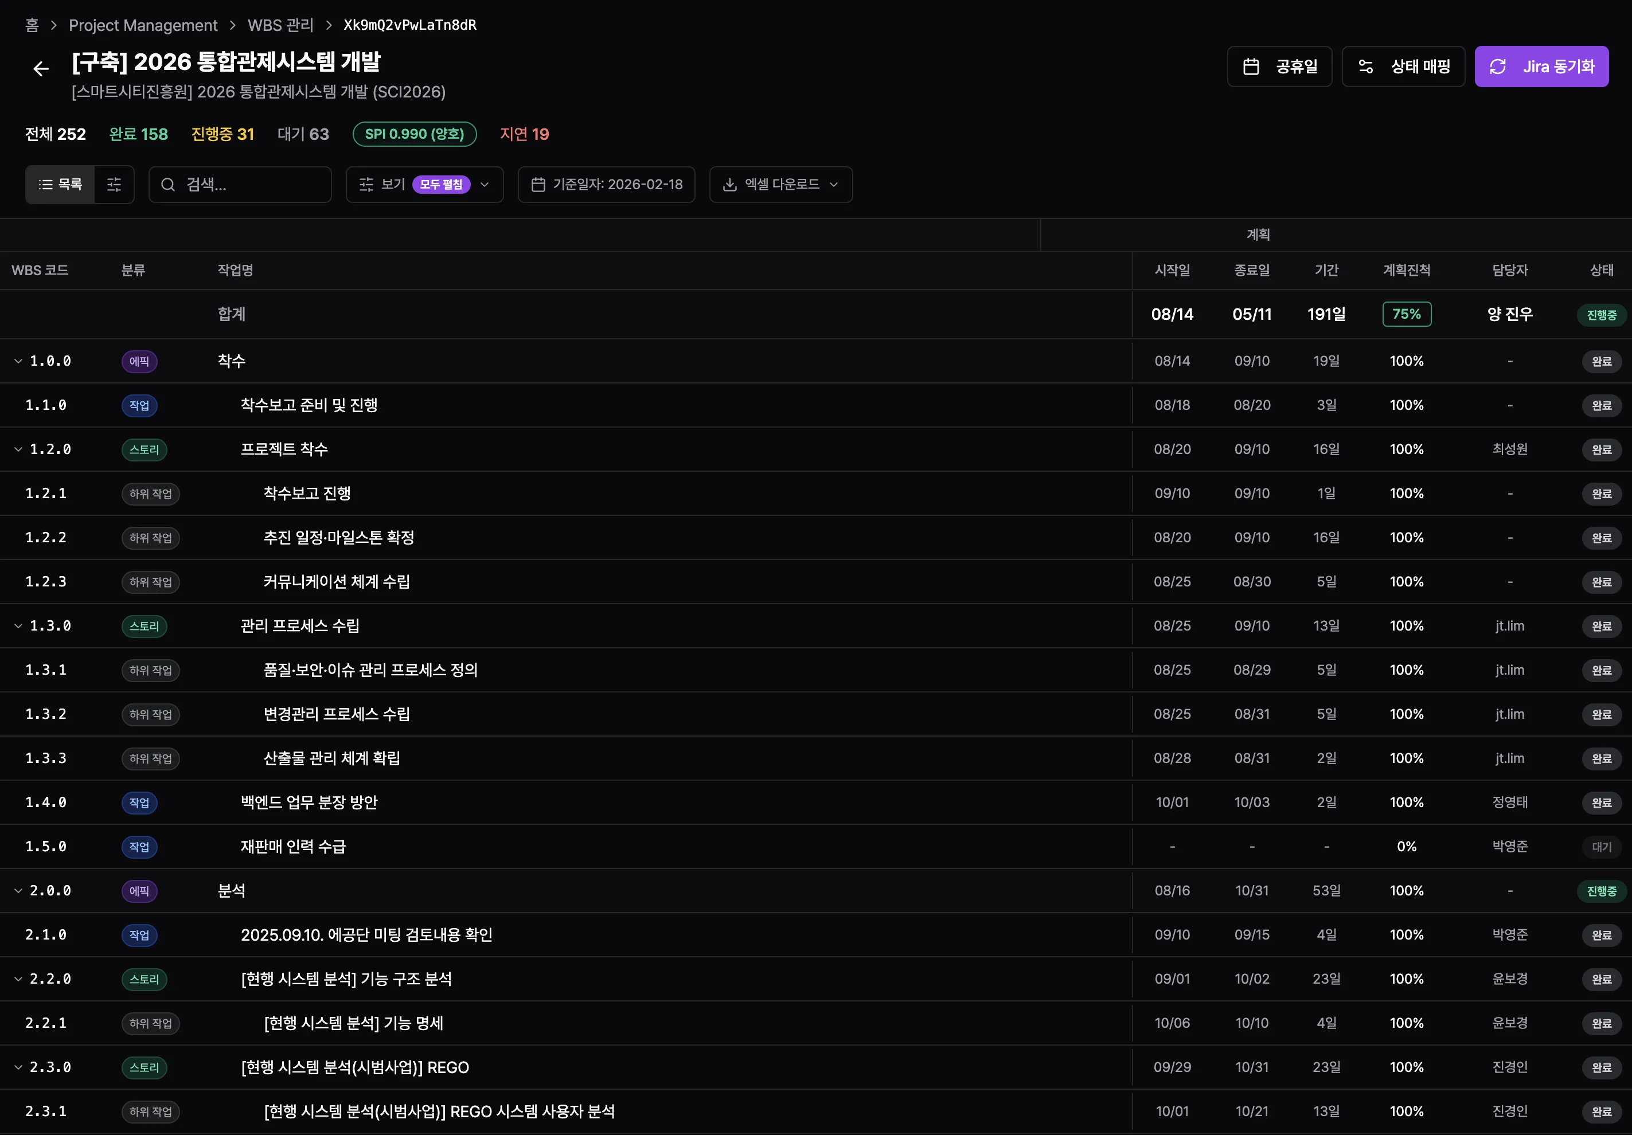Click the calendar icon in the 기준일자 selector
The width and height of the screenshot is (1632, 1135).
[538, 184]
